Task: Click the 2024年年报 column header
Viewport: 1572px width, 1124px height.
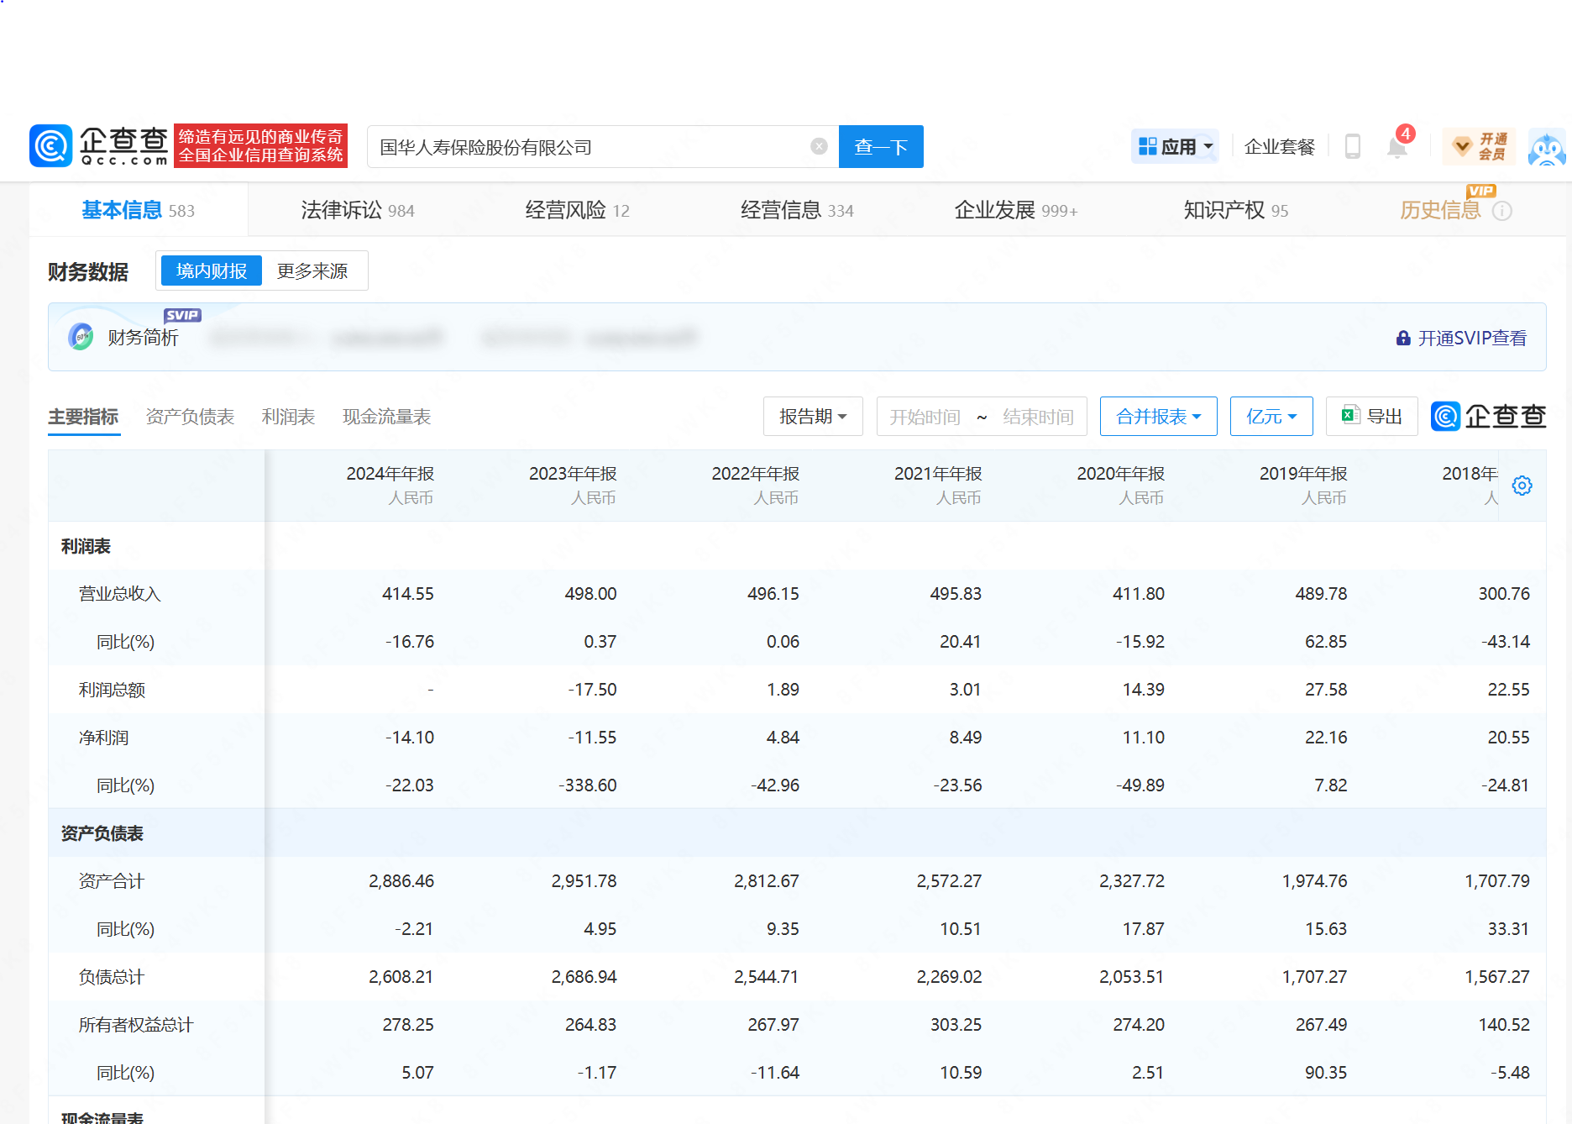Action: coord(390,474)
